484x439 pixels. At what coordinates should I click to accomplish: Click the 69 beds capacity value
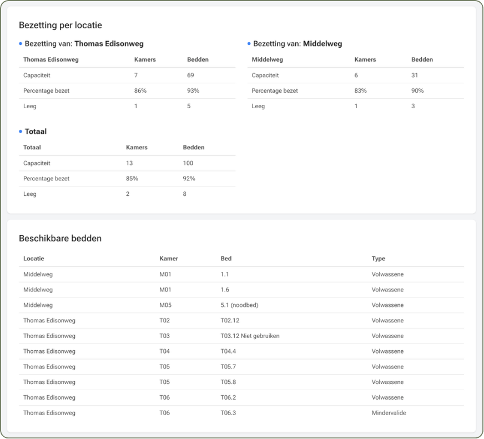191,75
